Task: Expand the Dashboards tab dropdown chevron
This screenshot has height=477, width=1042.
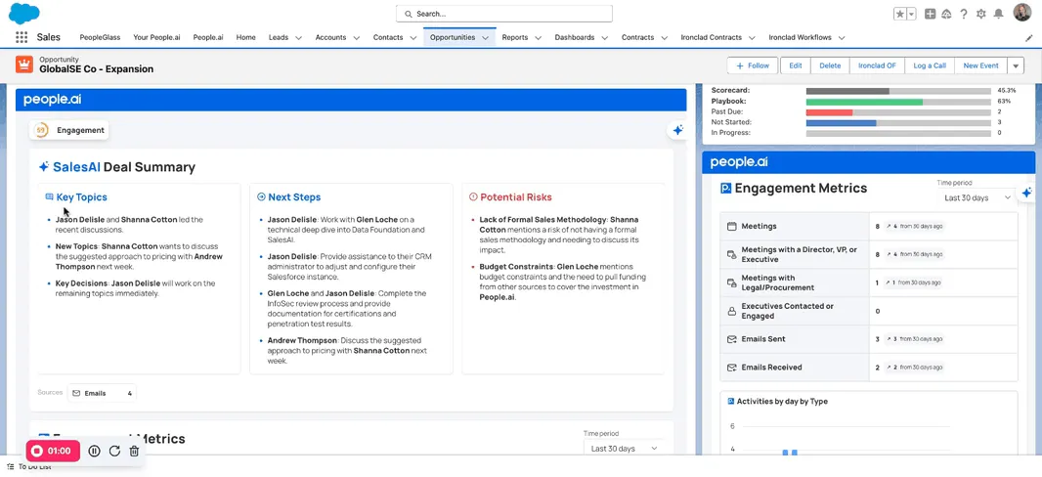Action: pos(605,38)
